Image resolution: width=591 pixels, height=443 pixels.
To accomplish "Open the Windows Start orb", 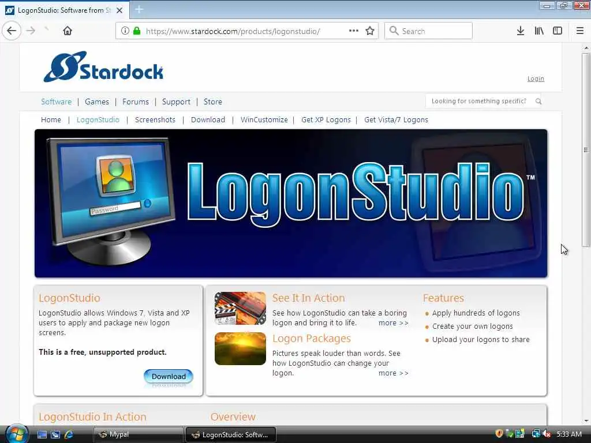I will point(17,434).
